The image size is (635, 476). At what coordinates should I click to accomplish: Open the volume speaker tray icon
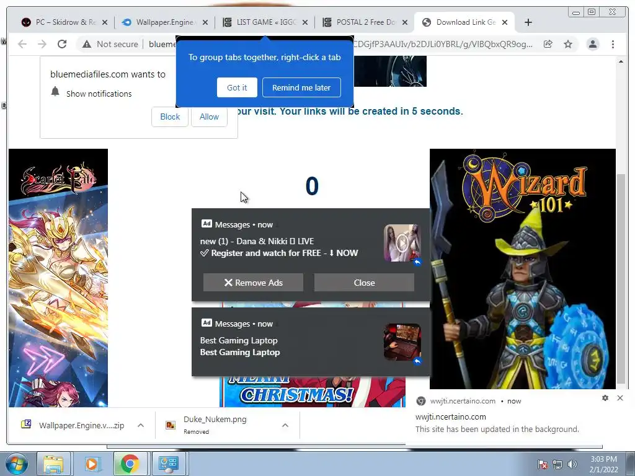pos(572,464)
